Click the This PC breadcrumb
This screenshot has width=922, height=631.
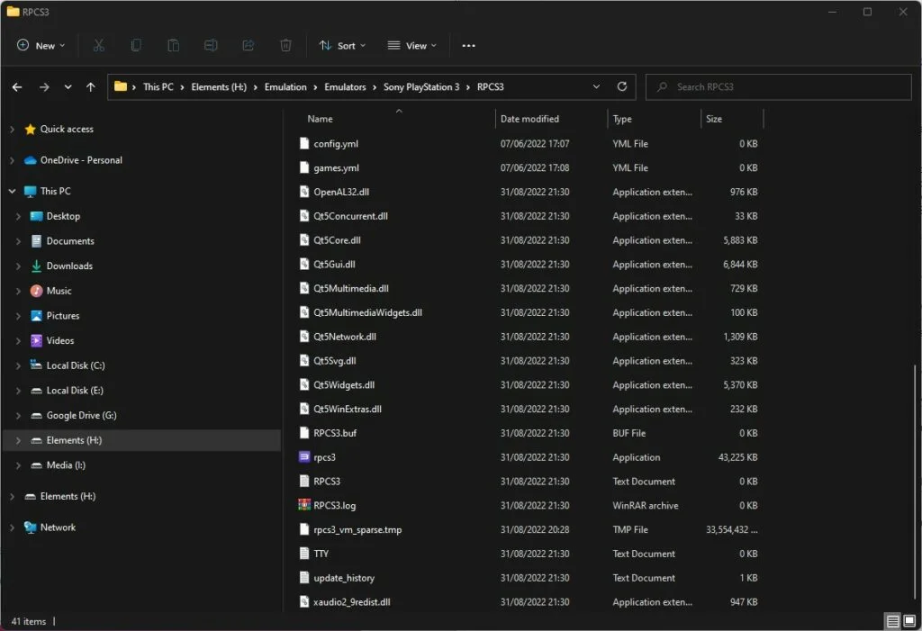click(158, 86)
